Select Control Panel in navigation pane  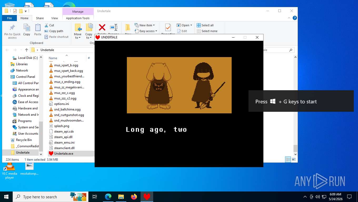(x=23, y=77)
